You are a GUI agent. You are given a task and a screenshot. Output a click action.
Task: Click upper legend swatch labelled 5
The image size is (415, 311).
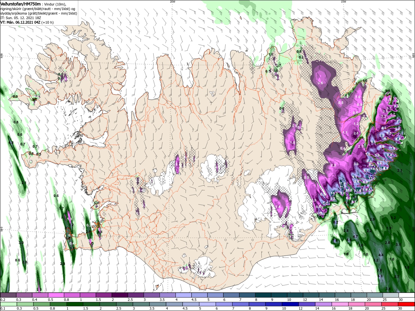215,295
